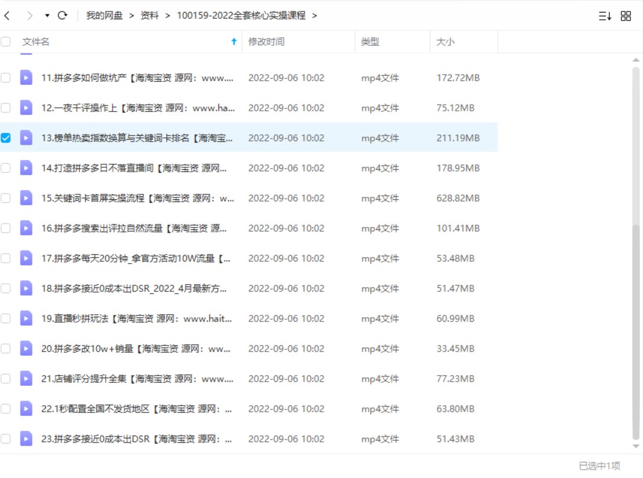Click the vertical scrollbar thumb
The width and height of the screenshot is (643, 478).
636,332
